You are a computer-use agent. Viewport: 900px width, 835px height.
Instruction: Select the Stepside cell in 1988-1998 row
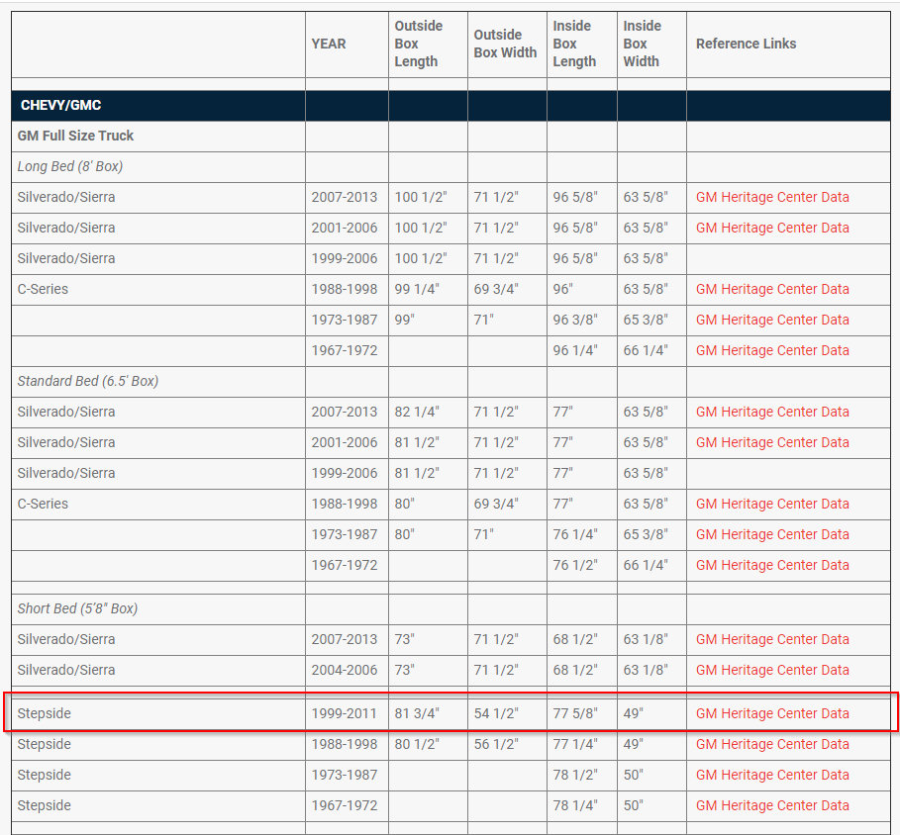click(45, 744)
